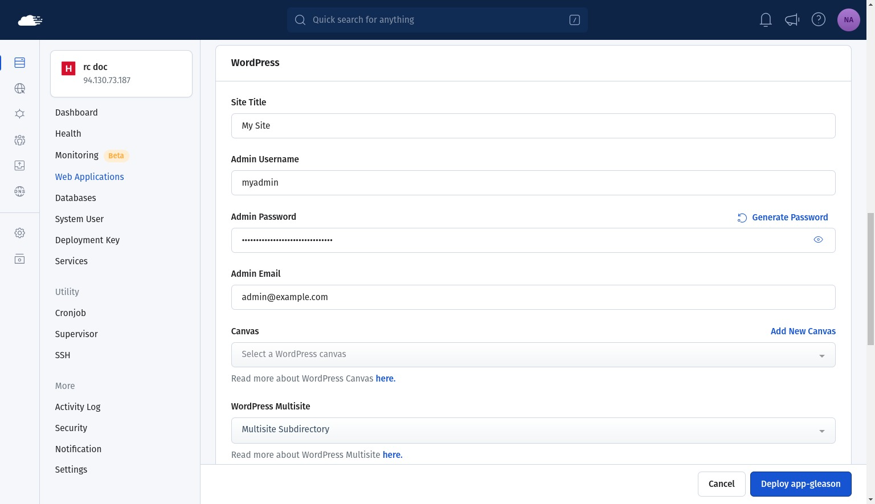Image resolution: width=875 pixels, height=504 pixels.
Task: Click the team members icon in sidebar
Action: click(19, 140)
